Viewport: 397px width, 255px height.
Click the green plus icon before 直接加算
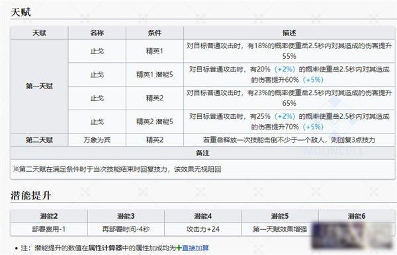coord(179,248)
